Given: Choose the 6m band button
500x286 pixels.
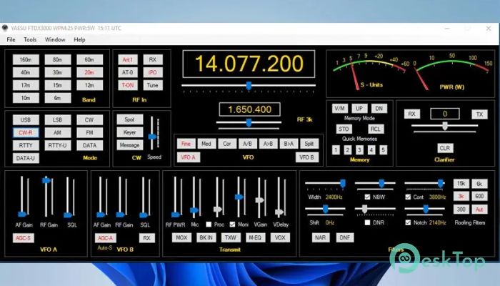Looking at the screenshot, I should tap(58, 98).
